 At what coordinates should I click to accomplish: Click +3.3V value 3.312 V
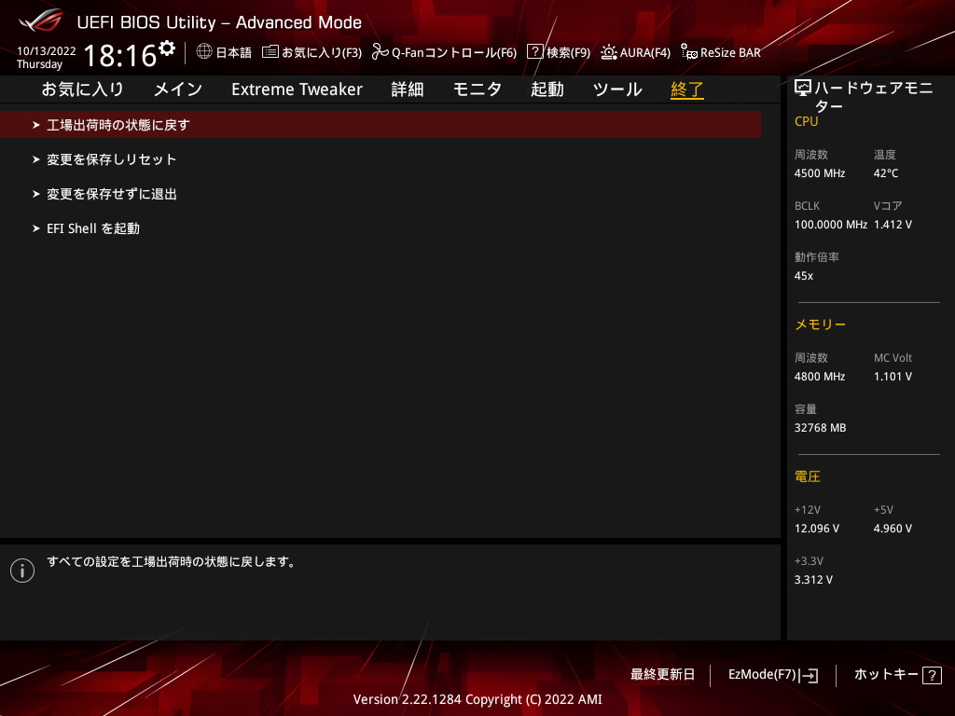pyautogui.click(x=813, y=580)
